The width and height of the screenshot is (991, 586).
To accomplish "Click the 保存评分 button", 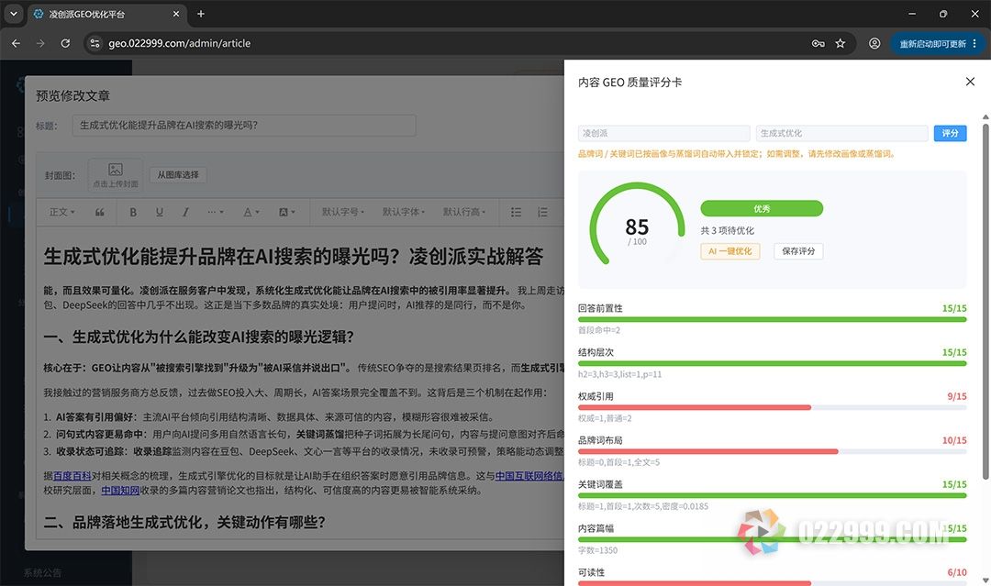I will tap(798, 250).
